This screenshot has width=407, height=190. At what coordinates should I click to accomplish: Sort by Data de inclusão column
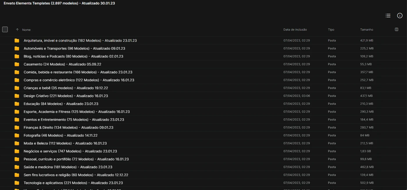click(x=295, y=30)
